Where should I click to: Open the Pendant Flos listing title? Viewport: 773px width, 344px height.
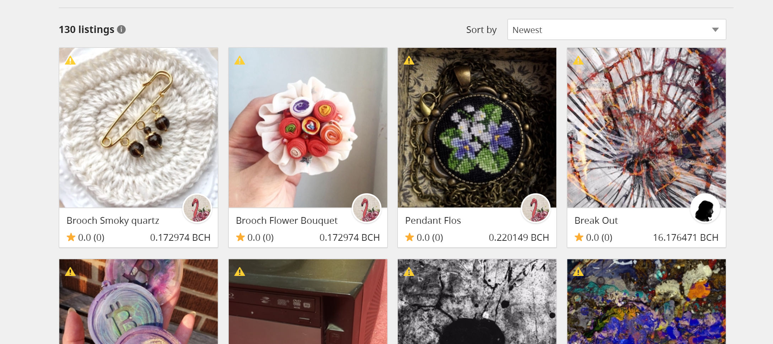(433, 221)
